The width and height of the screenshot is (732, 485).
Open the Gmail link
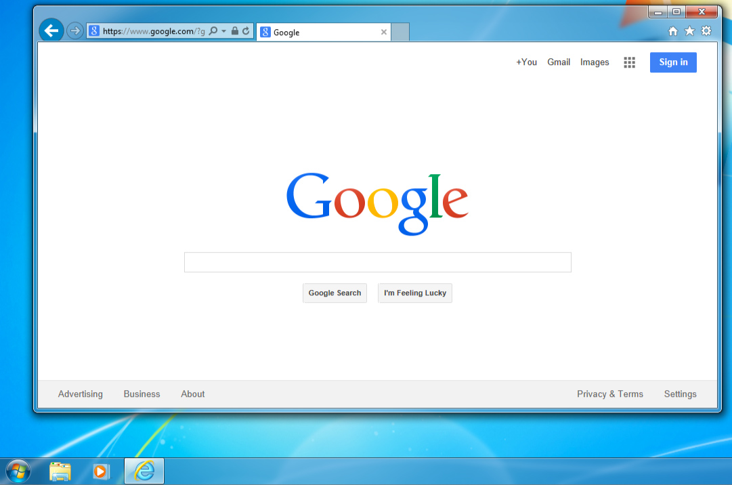(x=559, y=62)
